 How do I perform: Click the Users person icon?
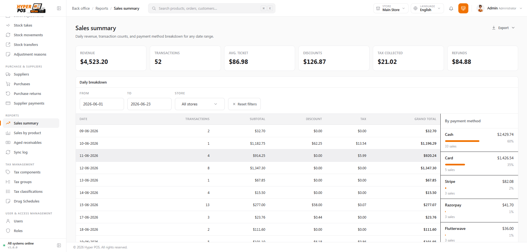tap(8, 221)
